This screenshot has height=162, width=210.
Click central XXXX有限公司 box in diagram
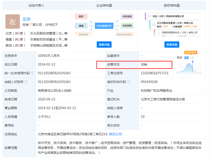104,26
